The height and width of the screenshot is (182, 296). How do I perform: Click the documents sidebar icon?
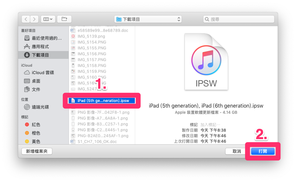point(27,89)
